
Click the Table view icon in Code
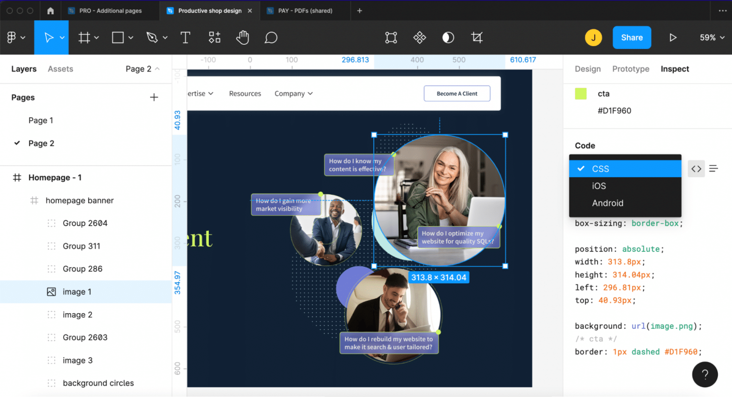click(x=713, y=169)
